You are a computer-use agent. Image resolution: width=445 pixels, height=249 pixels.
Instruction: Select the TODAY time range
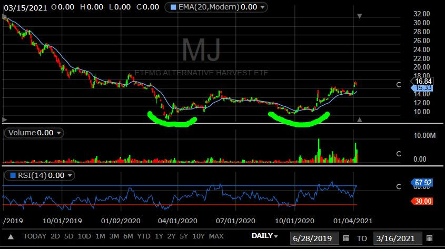tap(35, 236)
